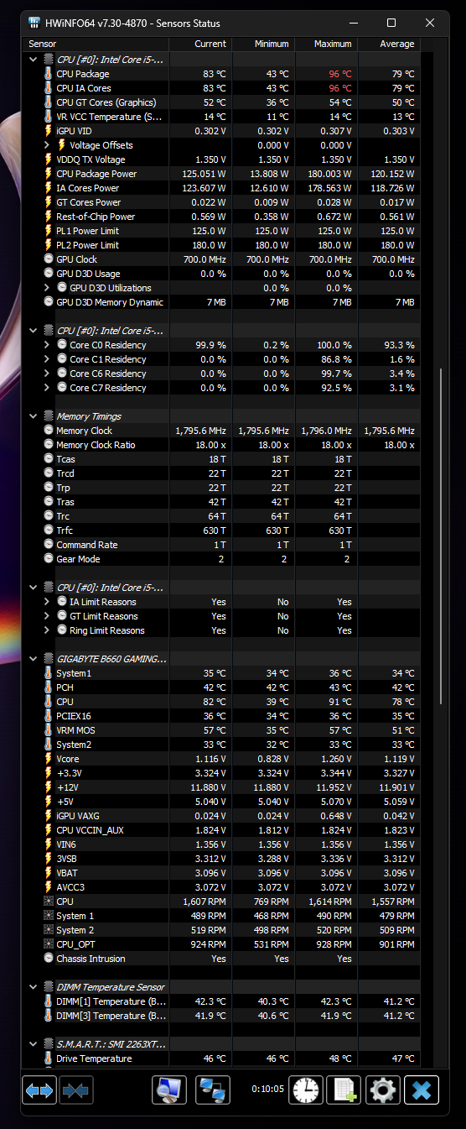This screenshot has width=466, height=1129.
Task: Collapse the Memory Timings group chevron
Action: point(34,416)
